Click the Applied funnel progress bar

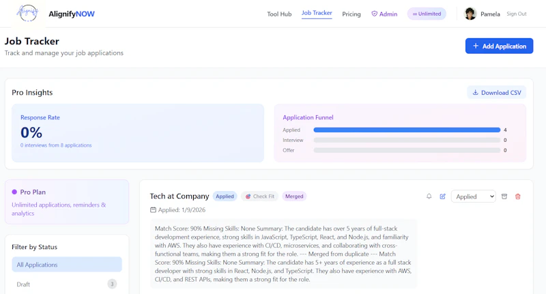pos(407,130)
